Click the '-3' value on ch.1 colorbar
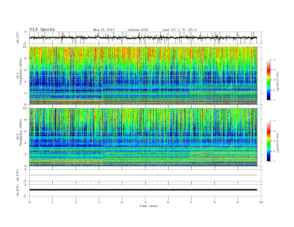294x227 pixels. click(x=274, y=60)
